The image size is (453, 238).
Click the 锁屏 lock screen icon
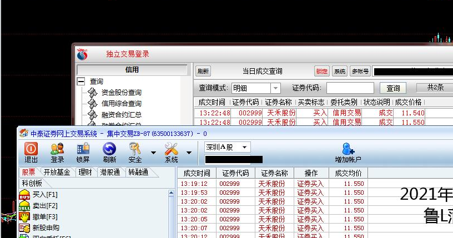coord(83,149)
